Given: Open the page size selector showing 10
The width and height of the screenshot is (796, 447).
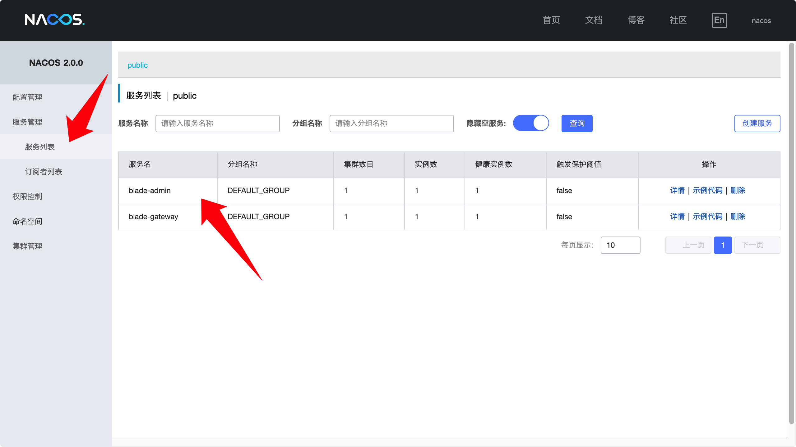Looking at the screenshot, I should (620, 245).
